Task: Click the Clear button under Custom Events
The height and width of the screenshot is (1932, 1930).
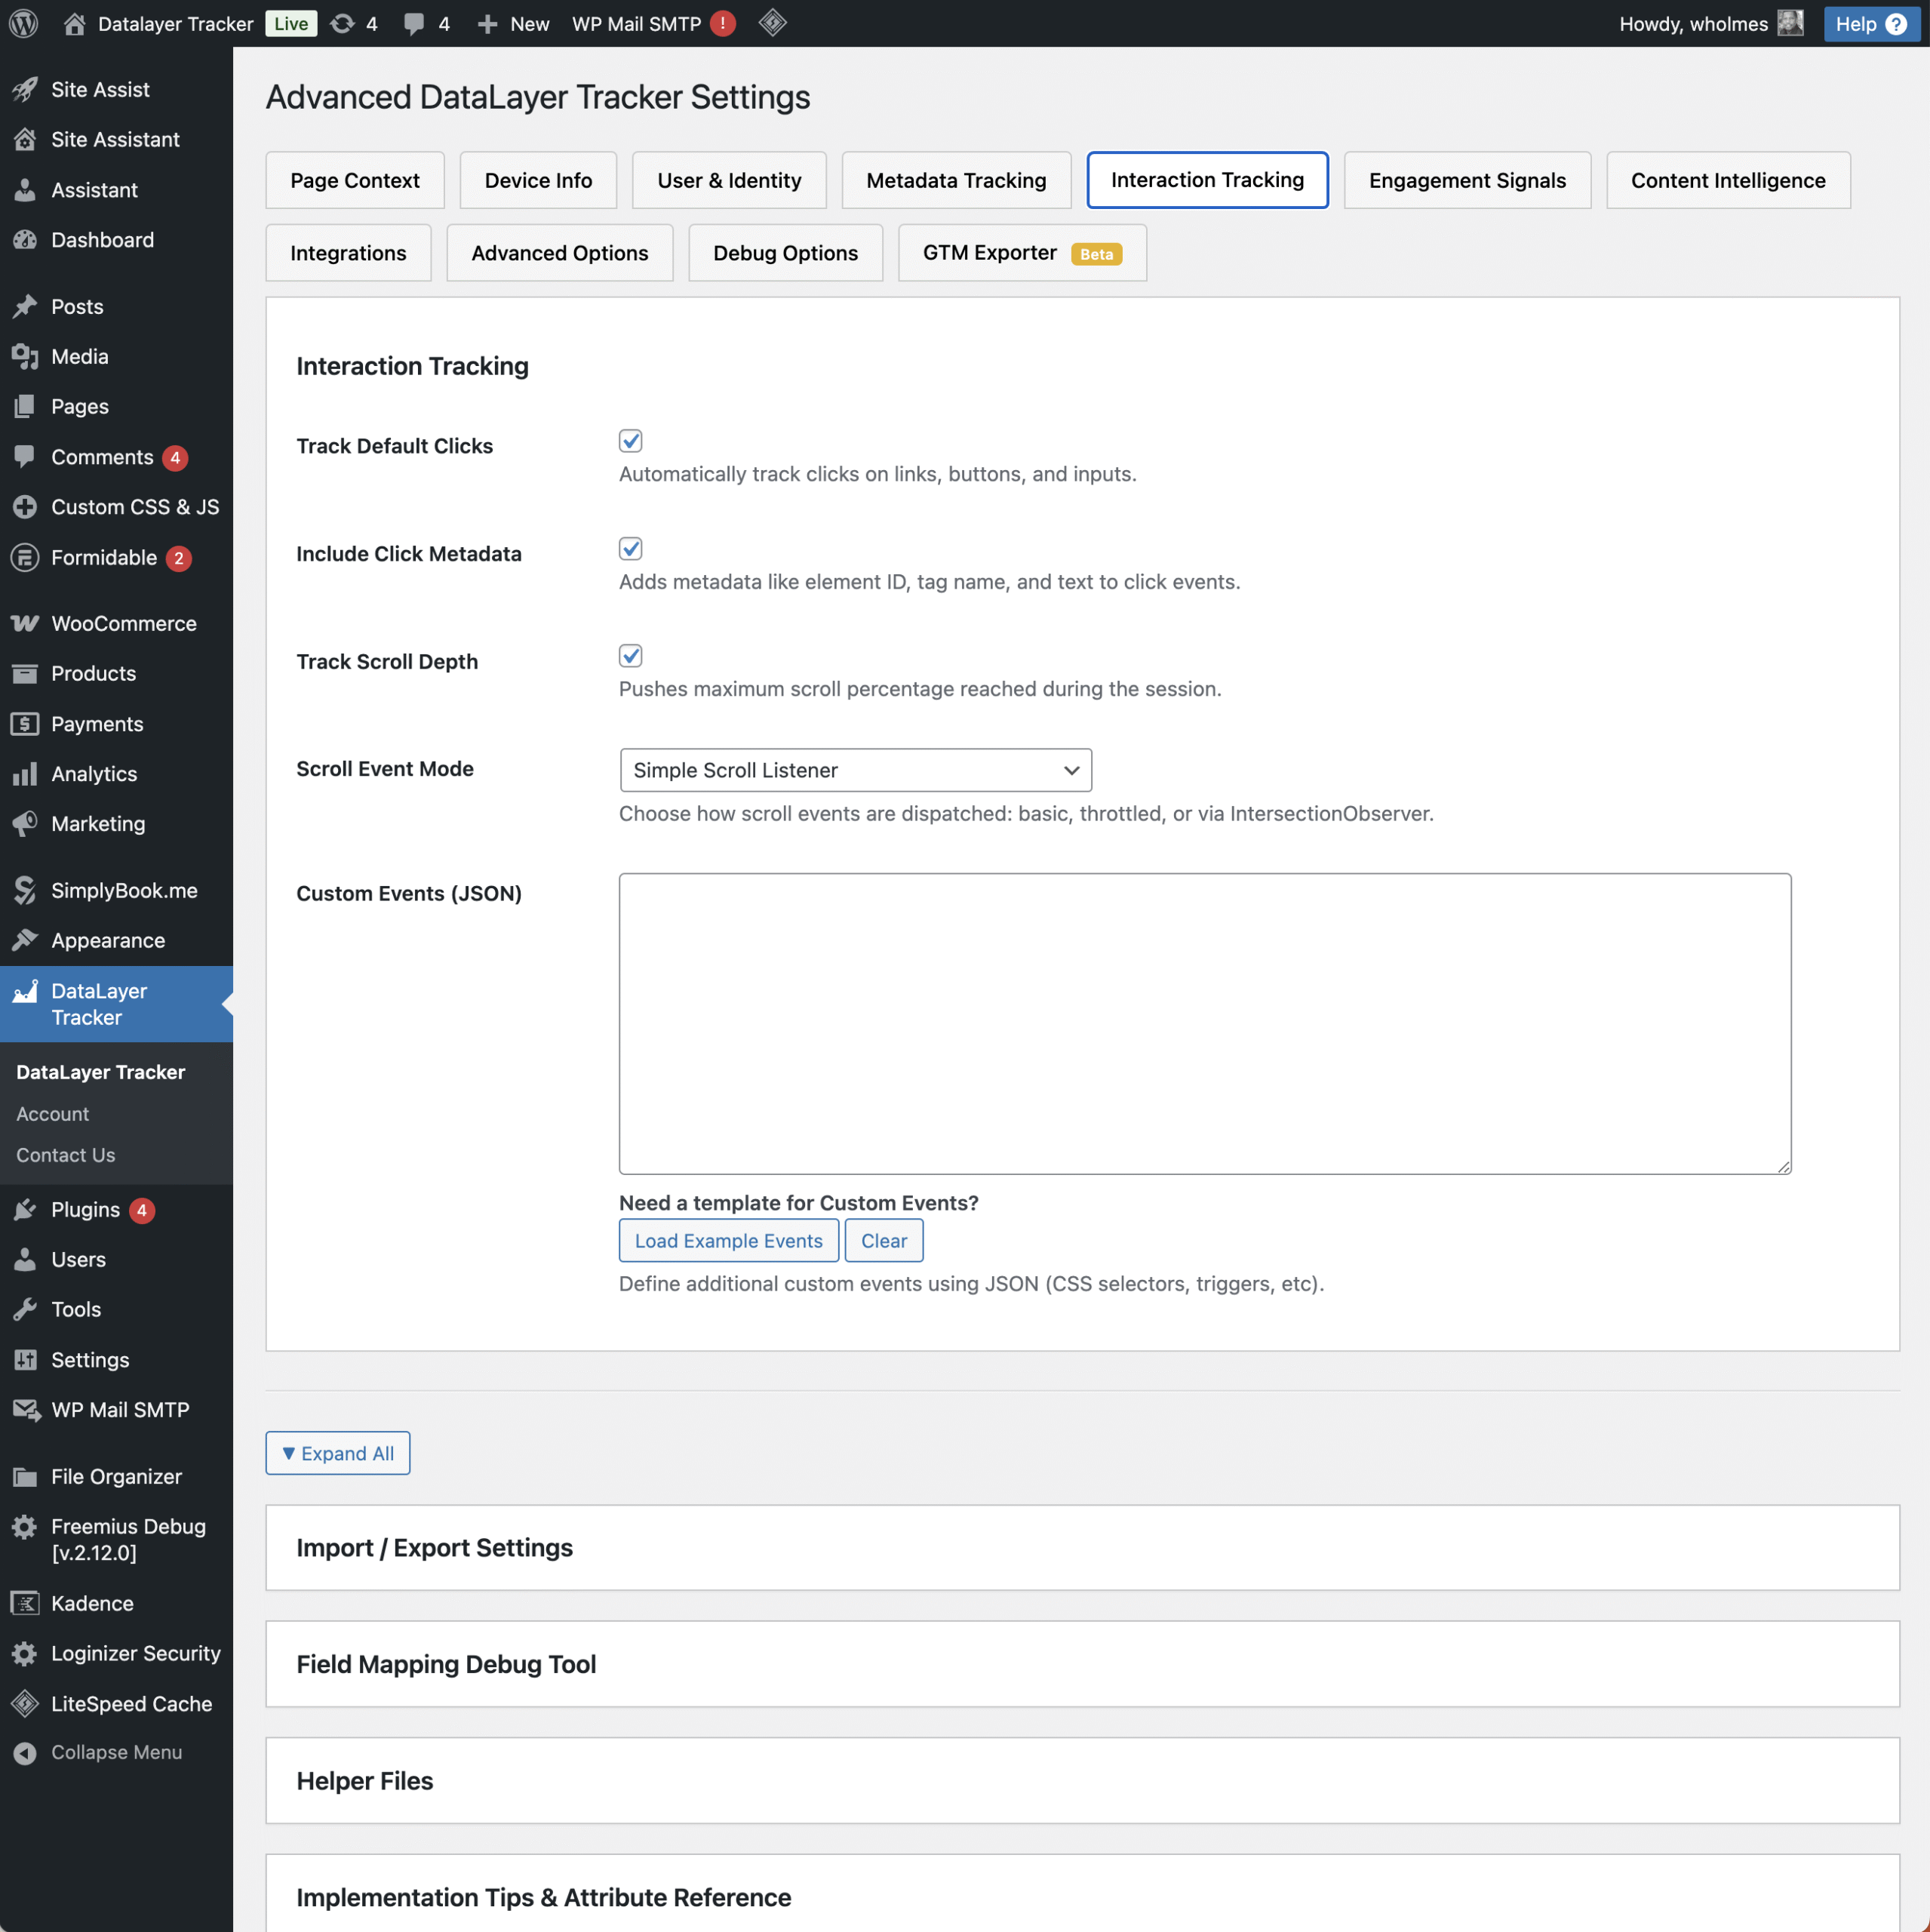Action: coord(884,1240)
